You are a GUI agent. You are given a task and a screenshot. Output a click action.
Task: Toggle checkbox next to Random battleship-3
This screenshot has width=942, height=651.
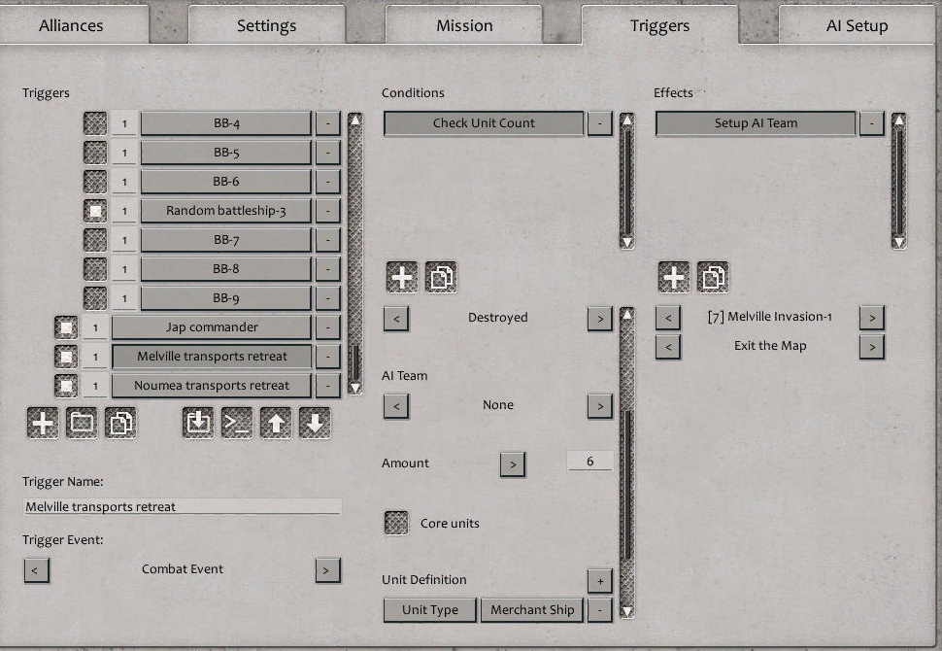coord(95,211)
